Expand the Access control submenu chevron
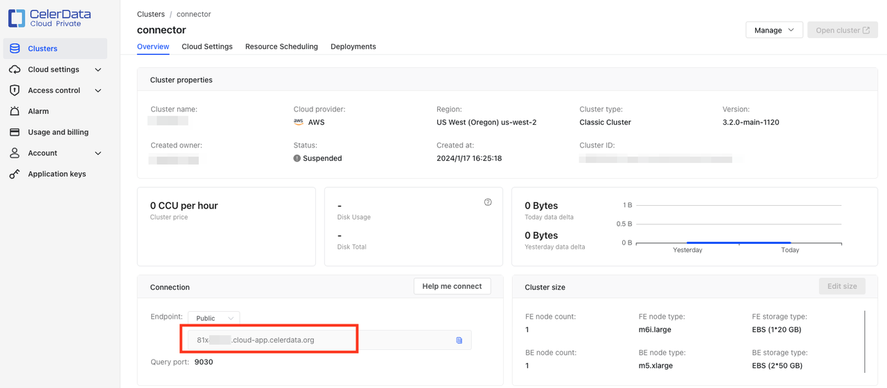 [x=98, y=91]
